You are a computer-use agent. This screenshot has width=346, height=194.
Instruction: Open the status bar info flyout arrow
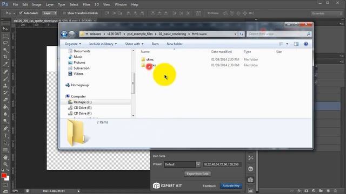tap(78, 191)
